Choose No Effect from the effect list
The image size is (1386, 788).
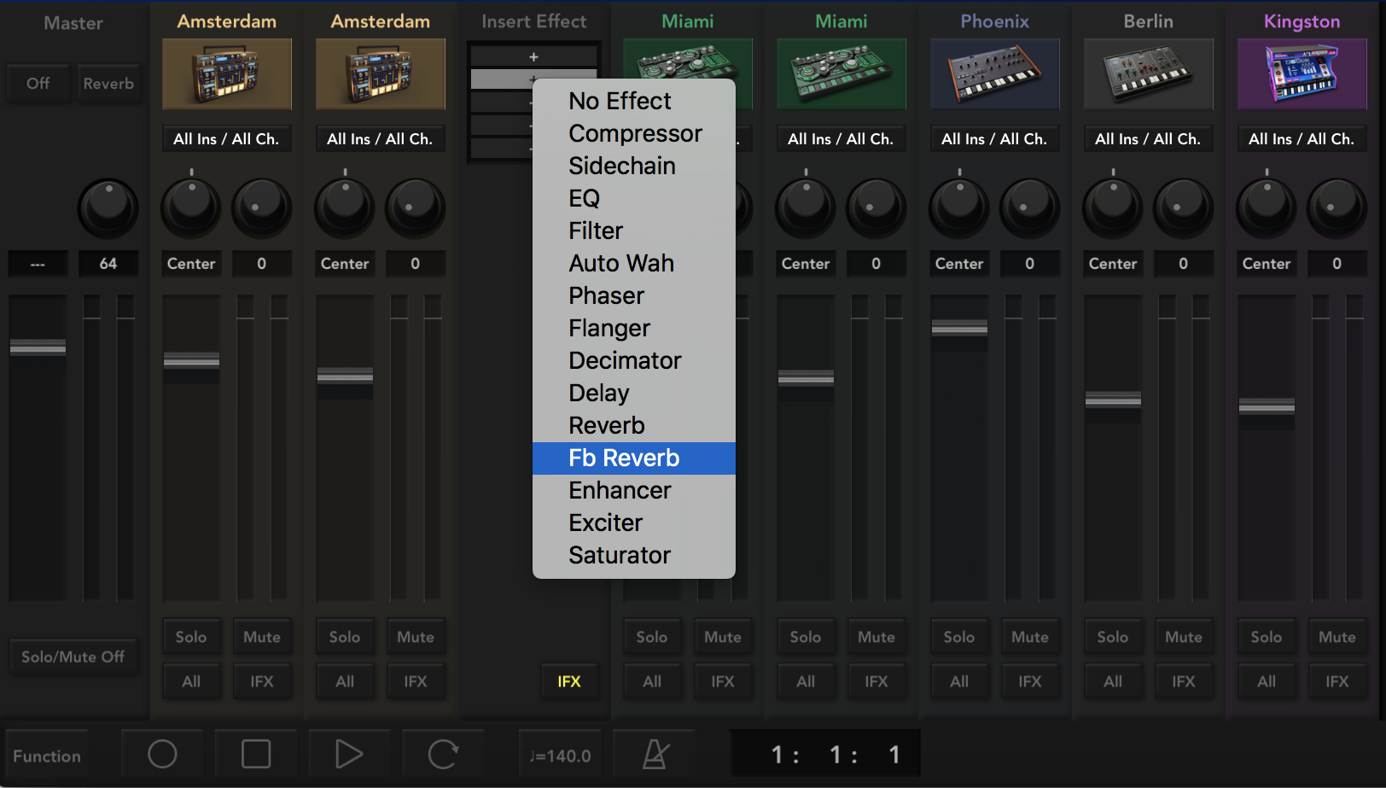(634, 101)
